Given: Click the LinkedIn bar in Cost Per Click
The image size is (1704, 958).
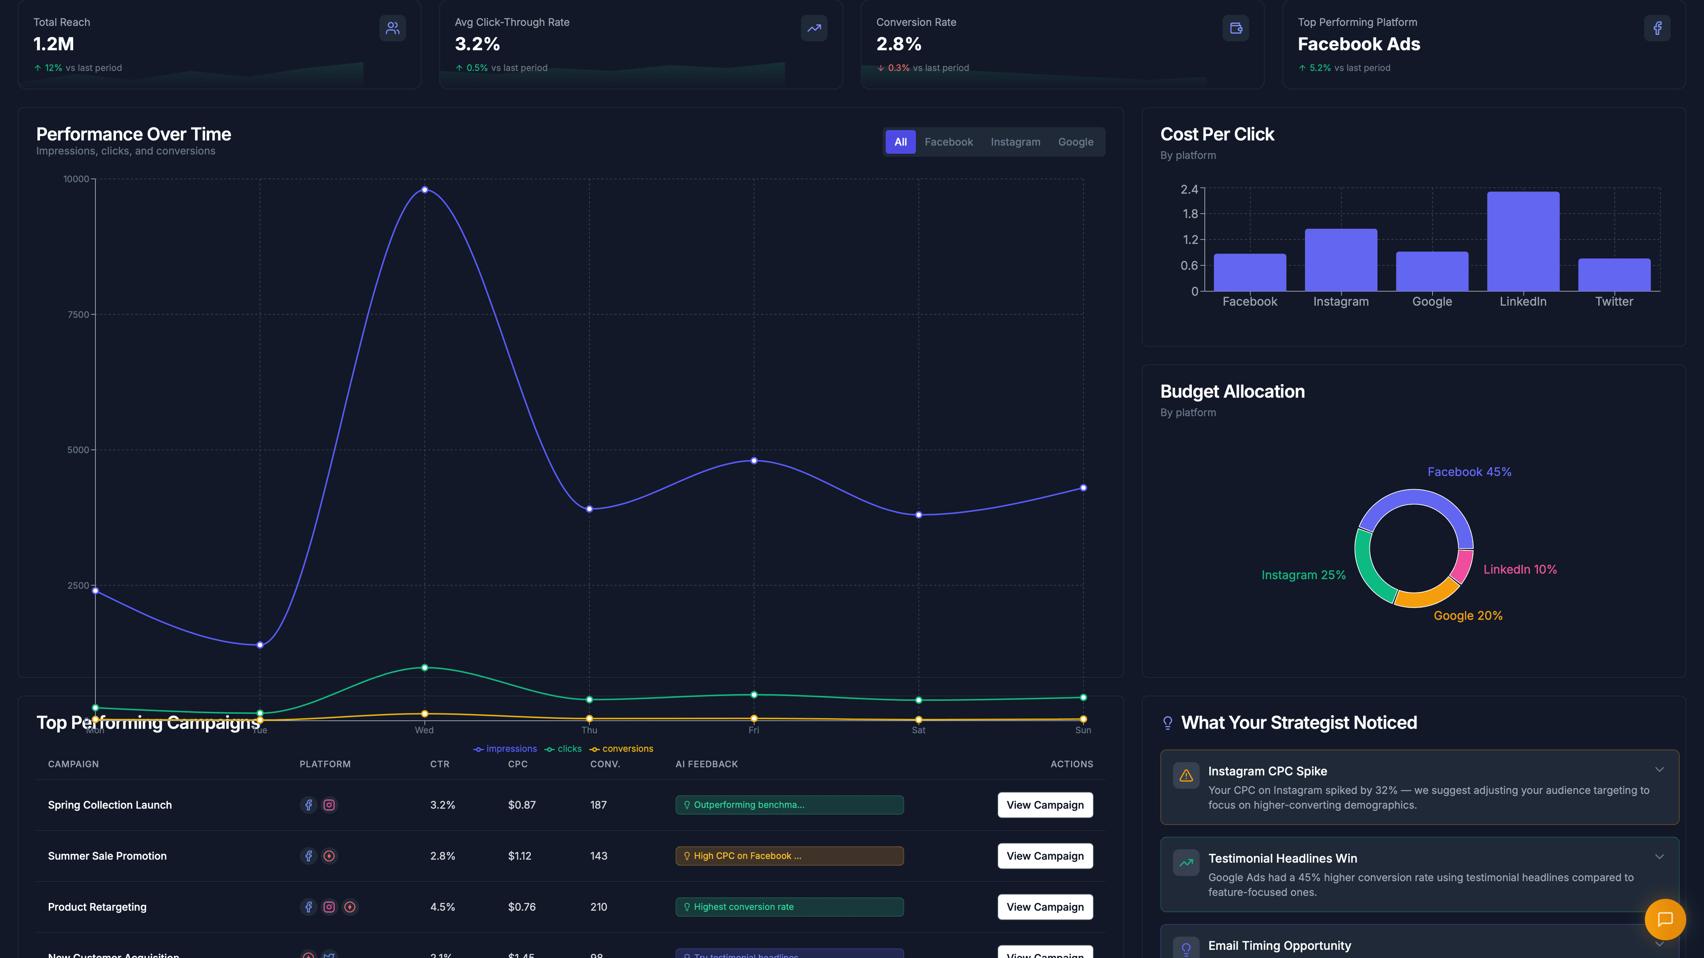Looking at the screenshot, I should 1523,241.
